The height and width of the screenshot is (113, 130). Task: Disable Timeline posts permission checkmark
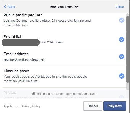[x=122, y=76]
